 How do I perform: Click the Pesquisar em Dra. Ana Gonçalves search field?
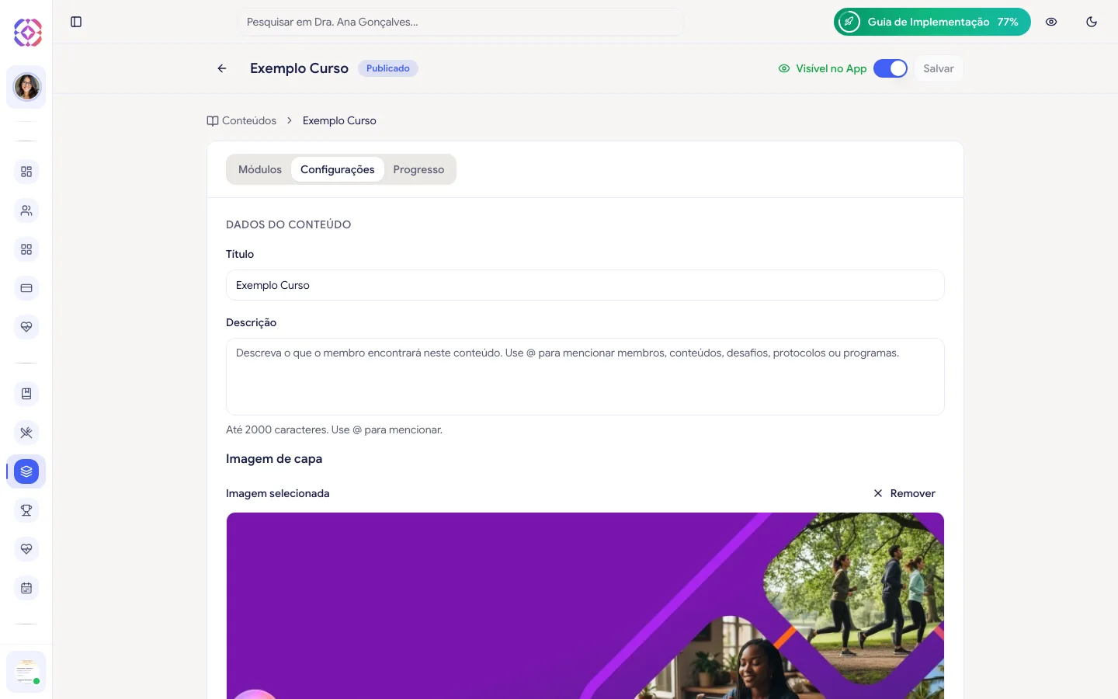click(460, 22)
